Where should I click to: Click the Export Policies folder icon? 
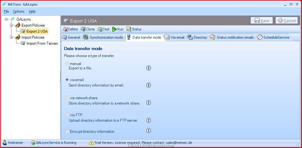(18, 25)
